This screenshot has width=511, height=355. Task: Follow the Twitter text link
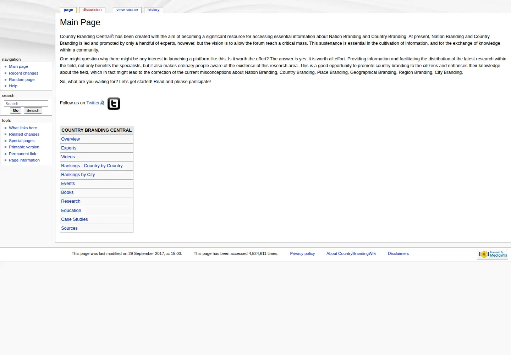[x=93, y=103]
